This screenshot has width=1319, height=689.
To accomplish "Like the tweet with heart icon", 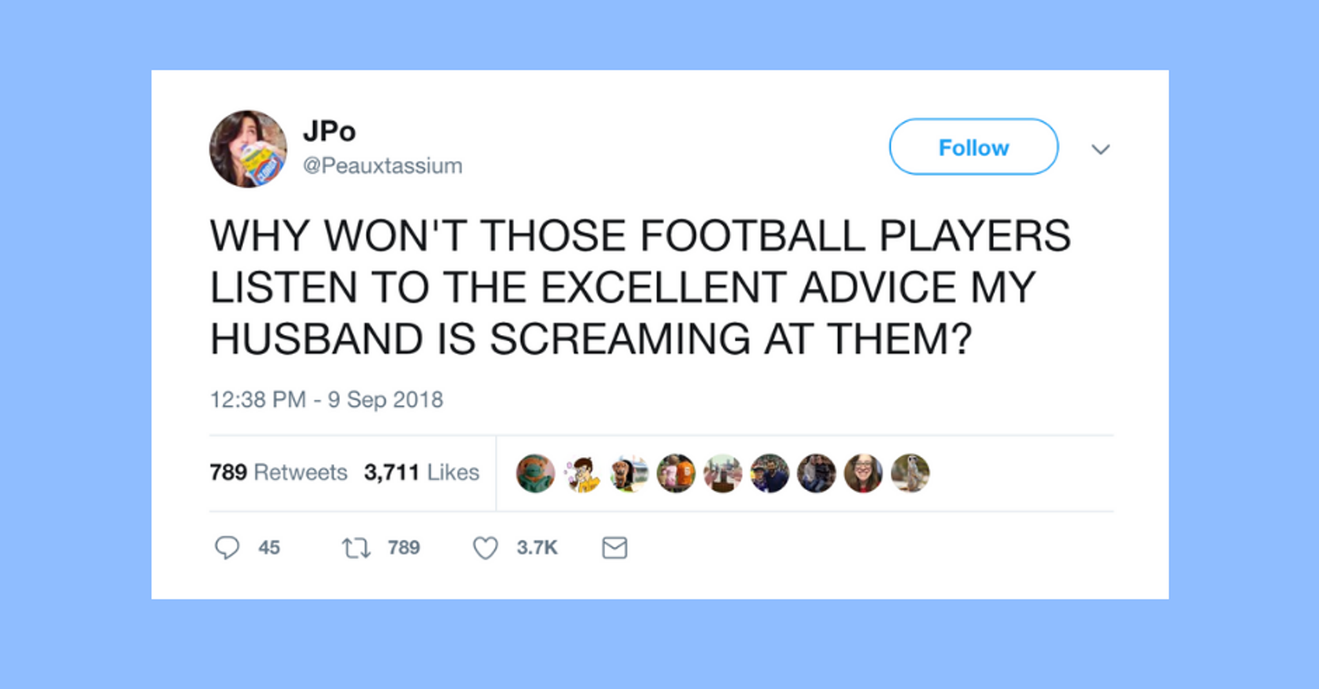I will 485,548.
